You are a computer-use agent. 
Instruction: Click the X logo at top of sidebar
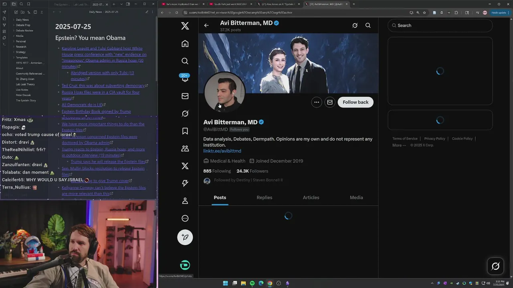click(185, 26)
